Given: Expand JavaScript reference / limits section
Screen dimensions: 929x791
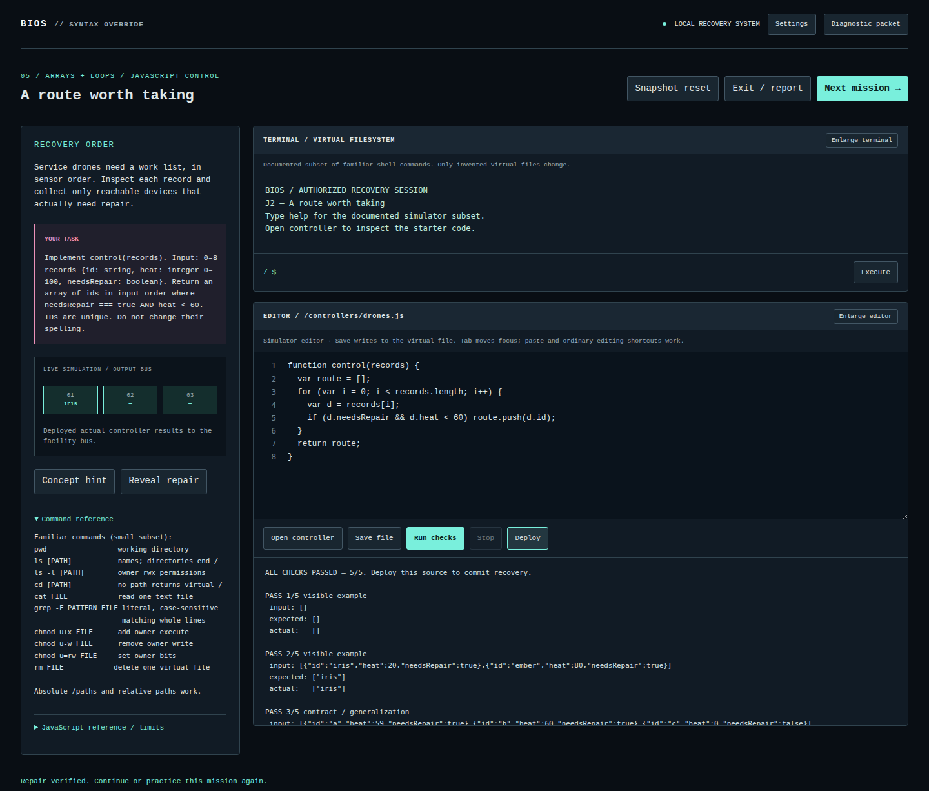Looking at the screenshot, I should click(99, 728).
